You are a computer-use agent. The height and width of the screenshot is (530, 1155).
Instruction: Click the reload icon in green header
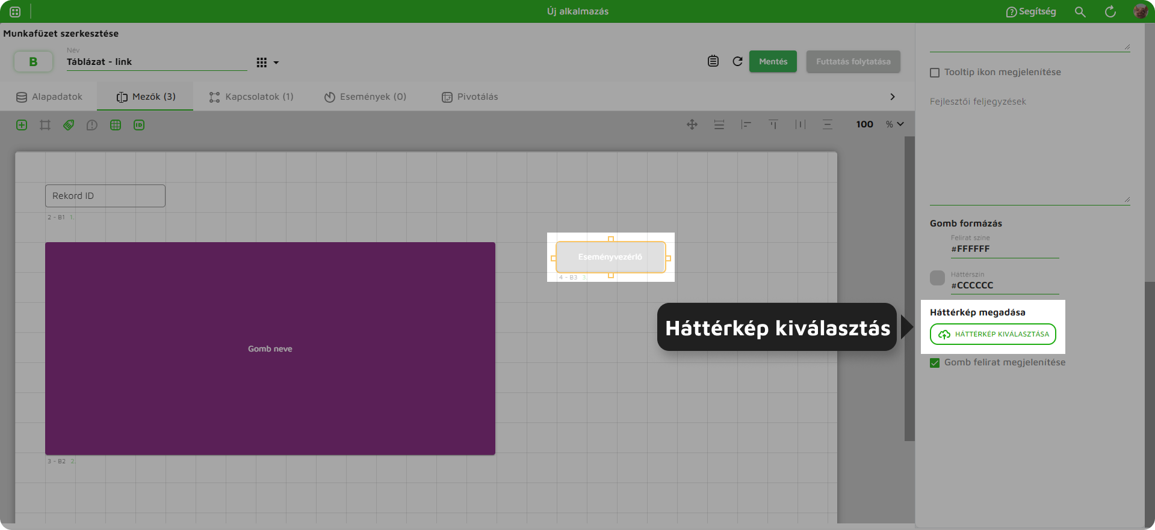pos(1110,11)
